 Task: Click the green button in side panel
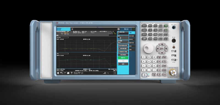point(123,58)
